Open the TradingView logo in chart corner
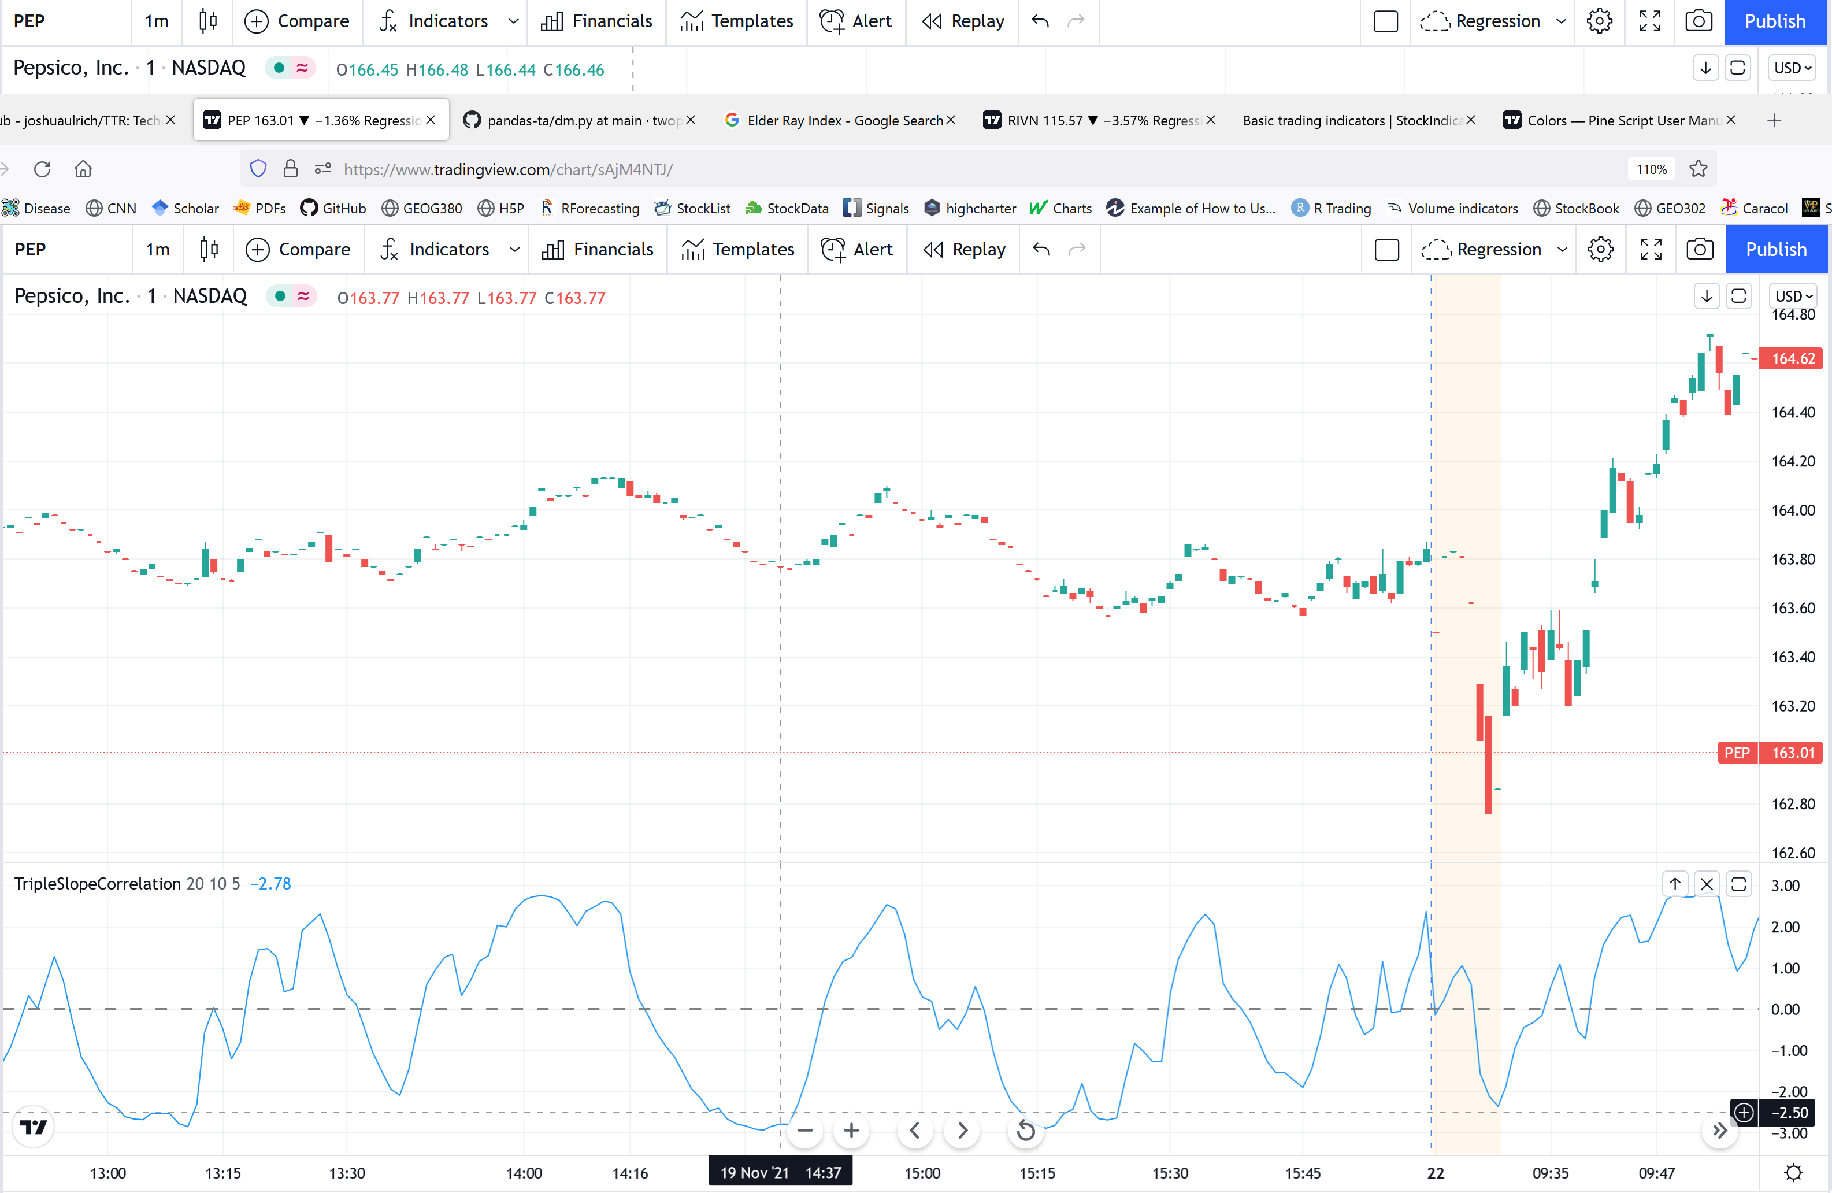Image resolution: width=1832 pixels, height=1193 pixels. pyautogui.click(x=33, y=1127)
